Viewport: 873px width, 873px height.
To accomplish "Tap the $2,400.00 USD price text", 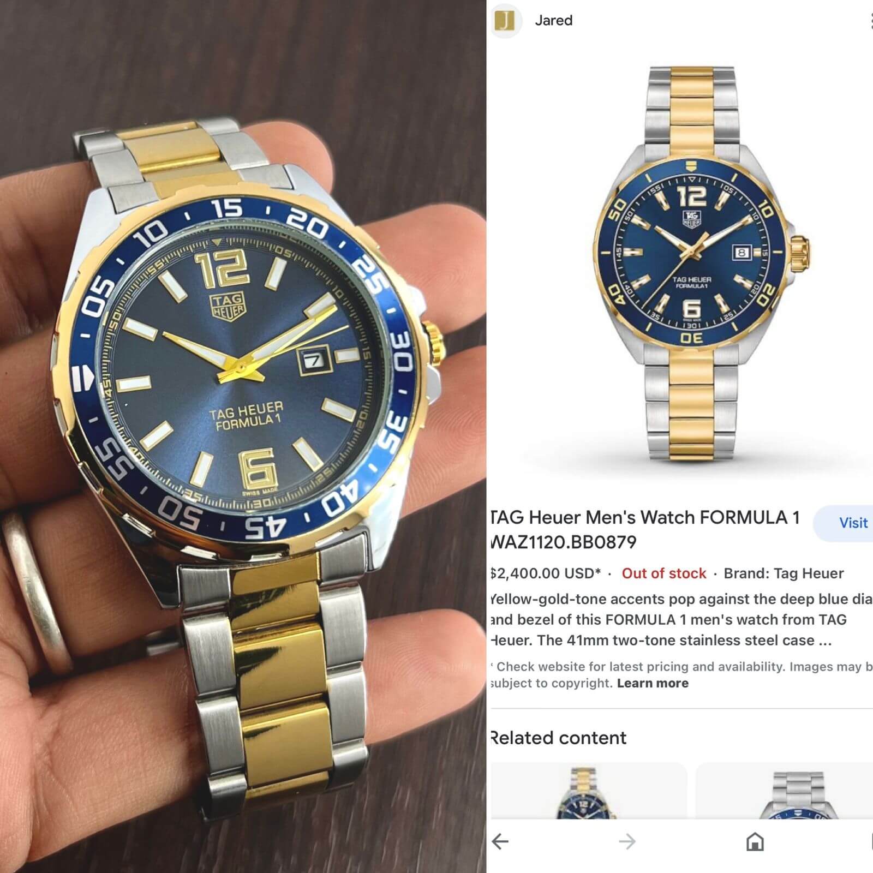I will tap(546, 573).
